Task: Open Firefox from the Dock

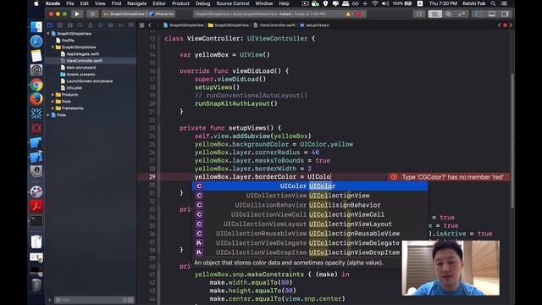Action: coord(36,99)
